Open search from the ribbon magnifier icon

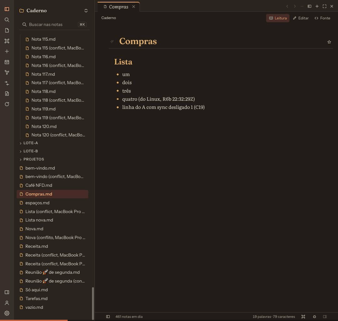(7, 20)
